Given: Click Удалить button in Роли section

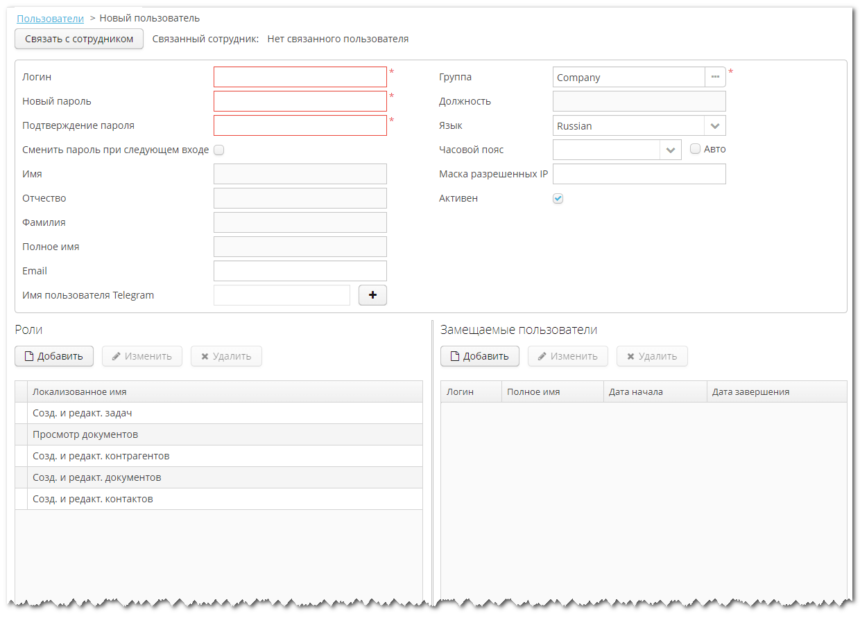Looking at the screenshot, I should point(225,356).
